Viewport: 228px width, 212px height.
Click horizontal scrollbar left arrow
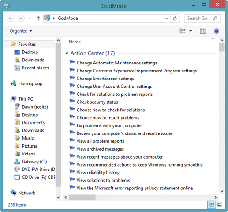pos(66,197)
